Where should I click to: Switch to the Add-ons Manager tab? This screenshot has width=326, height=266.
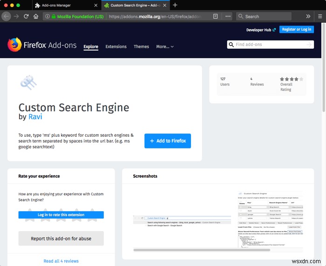pyautogui.click(x=67, y=5)
